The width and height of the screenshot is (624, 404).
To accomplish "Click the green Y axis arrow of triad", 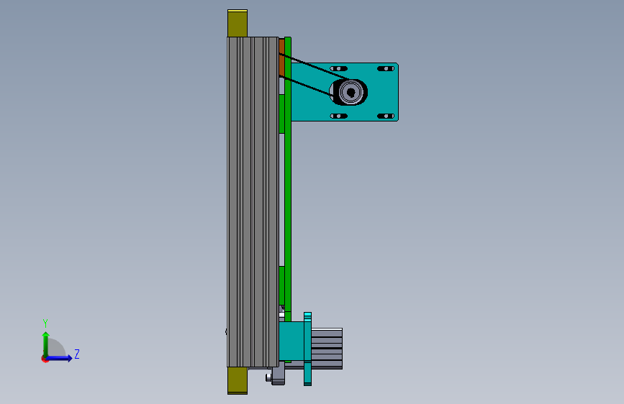I will (x=45, y=344).
